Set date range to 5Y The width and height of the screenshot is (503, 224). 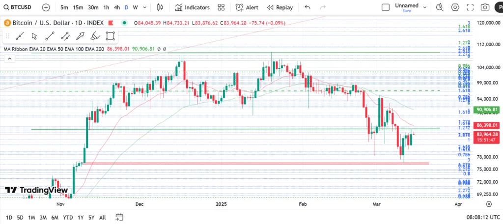(91, 218)
